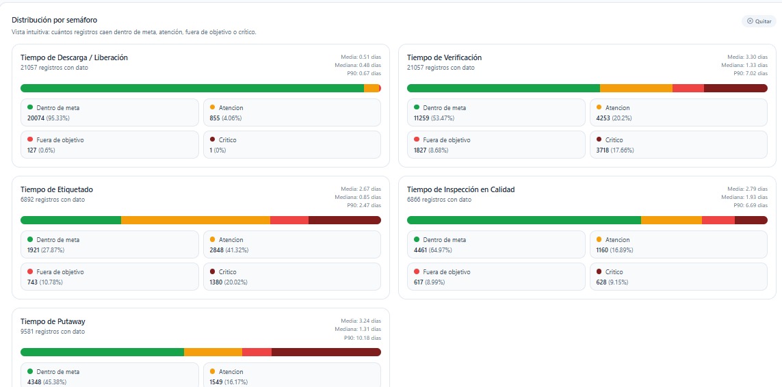Viewport: 782px width, 387px height.
Task: Click the circled x icon in Quitar
Action: click(750, 21)
